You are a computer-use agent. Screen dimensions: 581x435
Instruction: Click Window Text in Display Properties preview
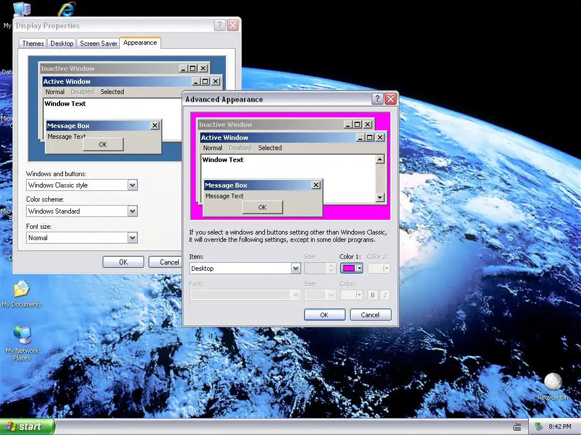tap(65, 104)
